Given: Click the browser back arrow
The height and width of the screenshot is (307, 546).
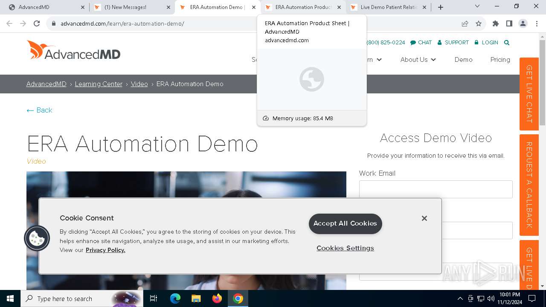Looking at the screenshot, I should (x=9, y=23).
